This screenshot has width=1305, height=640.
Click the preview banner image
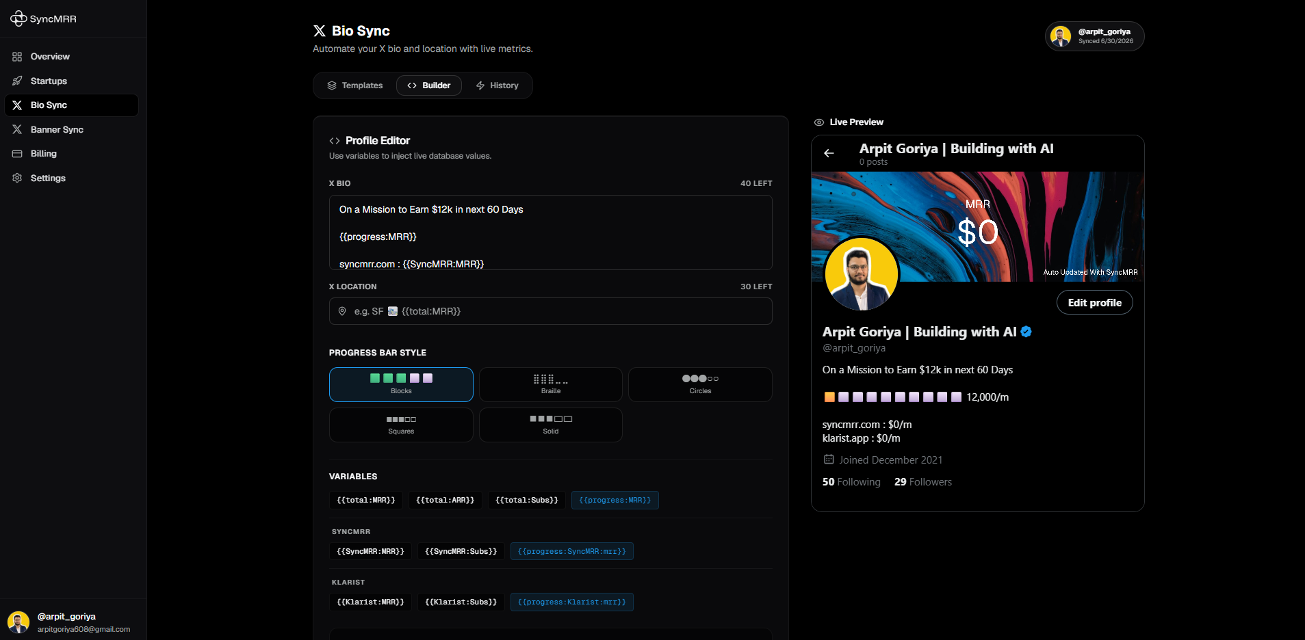point(978,227)
